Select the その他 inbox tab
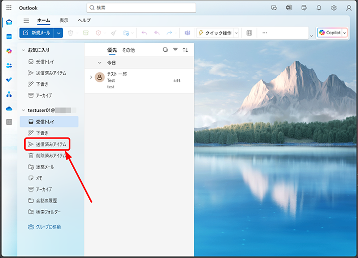358x258 pixels. point(129,50)
